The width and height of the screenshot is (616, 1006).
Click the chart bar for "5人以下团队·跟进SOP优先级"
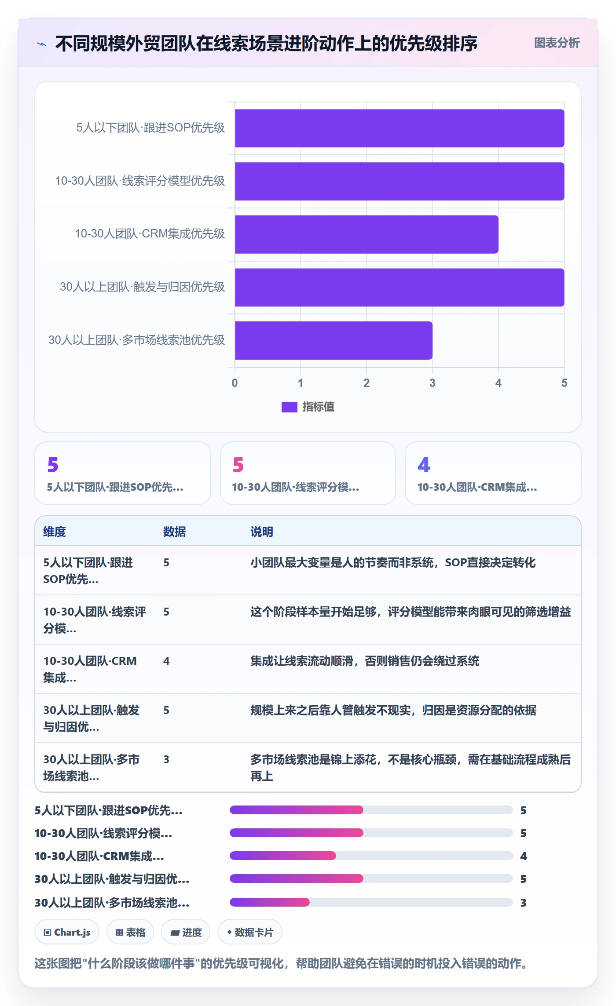coord(400,128)
